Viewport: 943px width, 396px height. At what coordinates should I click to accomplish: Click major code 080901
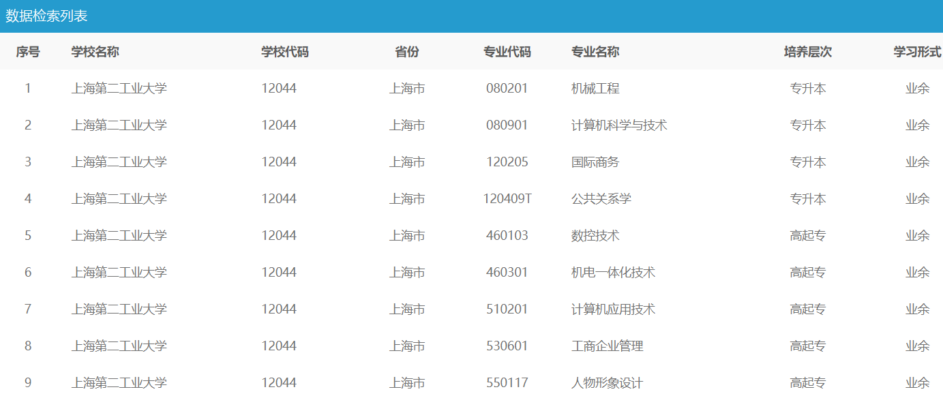tap(507, 125)
